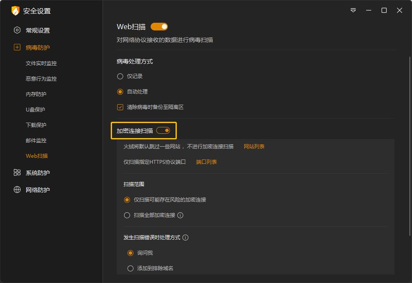Maximize the 安全设置 window
The image size is (412, 283).
(x=384, y=10)
